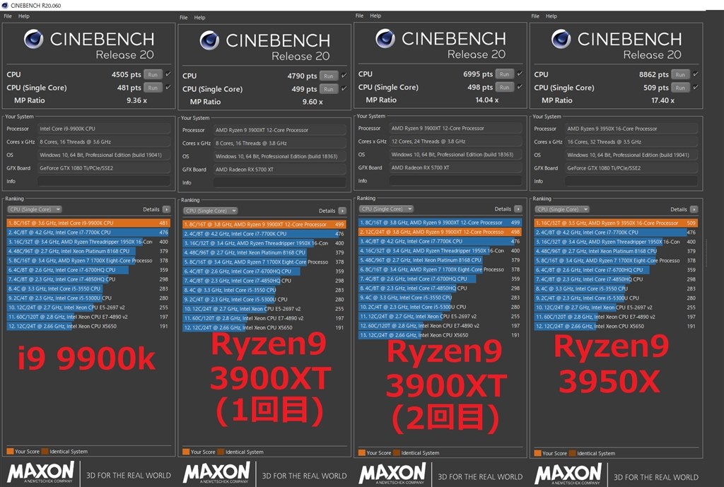Run the CPU test showing 8862 pts
Image resolution: width=724 pixels, height=487 pixels.
click(681, 74)
